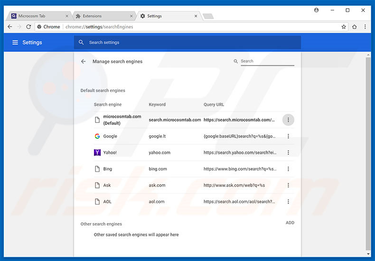Click the 'Google' engine name
The height and width of the screenshot is (261, 375).
[x=110, y=136]
